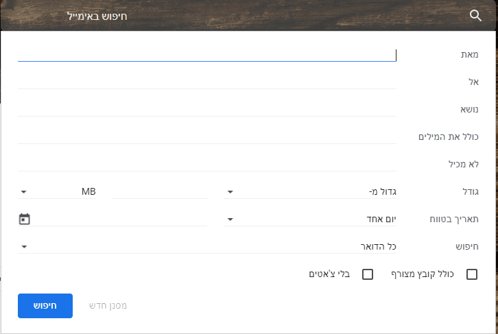Click the 'לא מכיל' input field

[x=206, y=164]
